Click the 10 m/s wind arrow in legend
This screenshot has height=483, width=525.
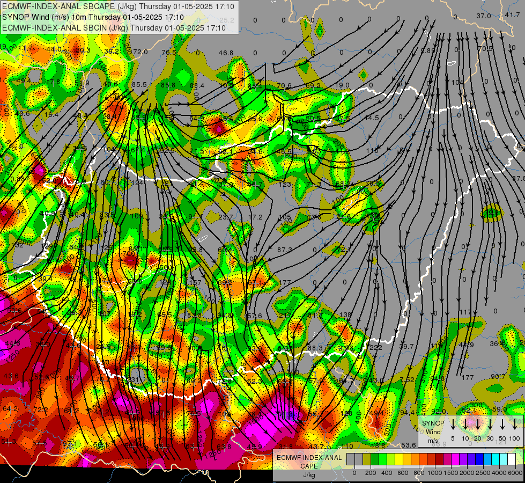tap(465, 425)
